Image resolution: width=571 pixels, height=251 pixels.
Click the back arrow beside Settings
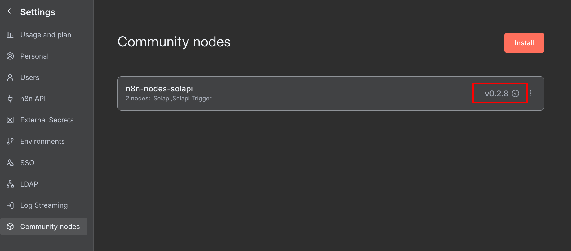(10, 11)
